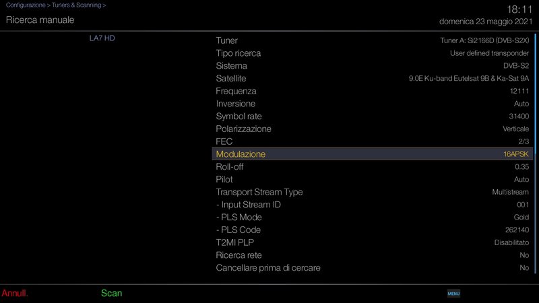The height and width of the screenshot is (303, 539).
Task: Click the Ricerca manuale title
Action: click(40, 20)
